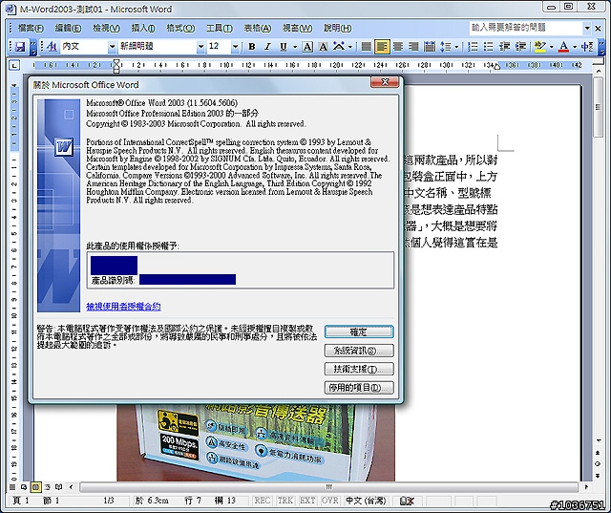Toggle Underline formatting
611x513 pixels.
click(284, 47)
